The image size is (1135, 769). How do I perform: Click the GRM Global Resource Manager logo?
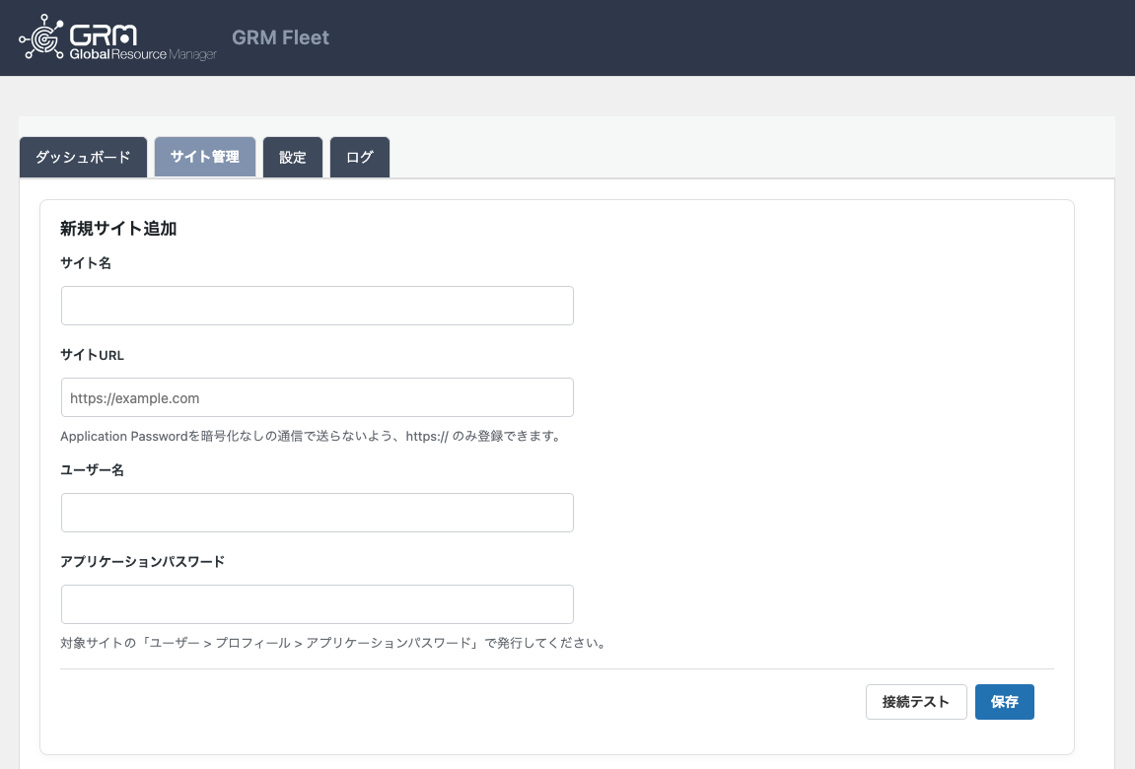tap(117, 36)
